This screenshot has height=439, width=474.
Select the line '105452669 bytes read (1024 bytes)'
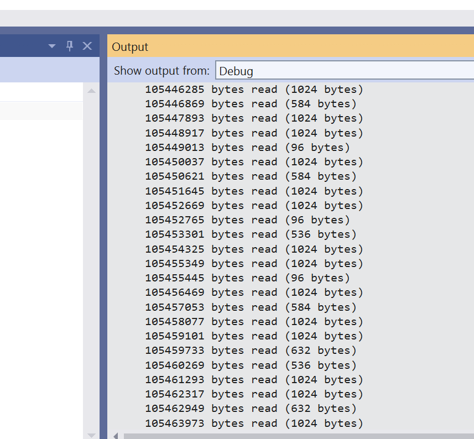(x=254, y=206)
